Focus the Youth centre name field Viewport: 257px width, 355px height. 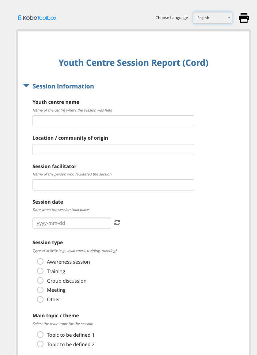point(113,121)
